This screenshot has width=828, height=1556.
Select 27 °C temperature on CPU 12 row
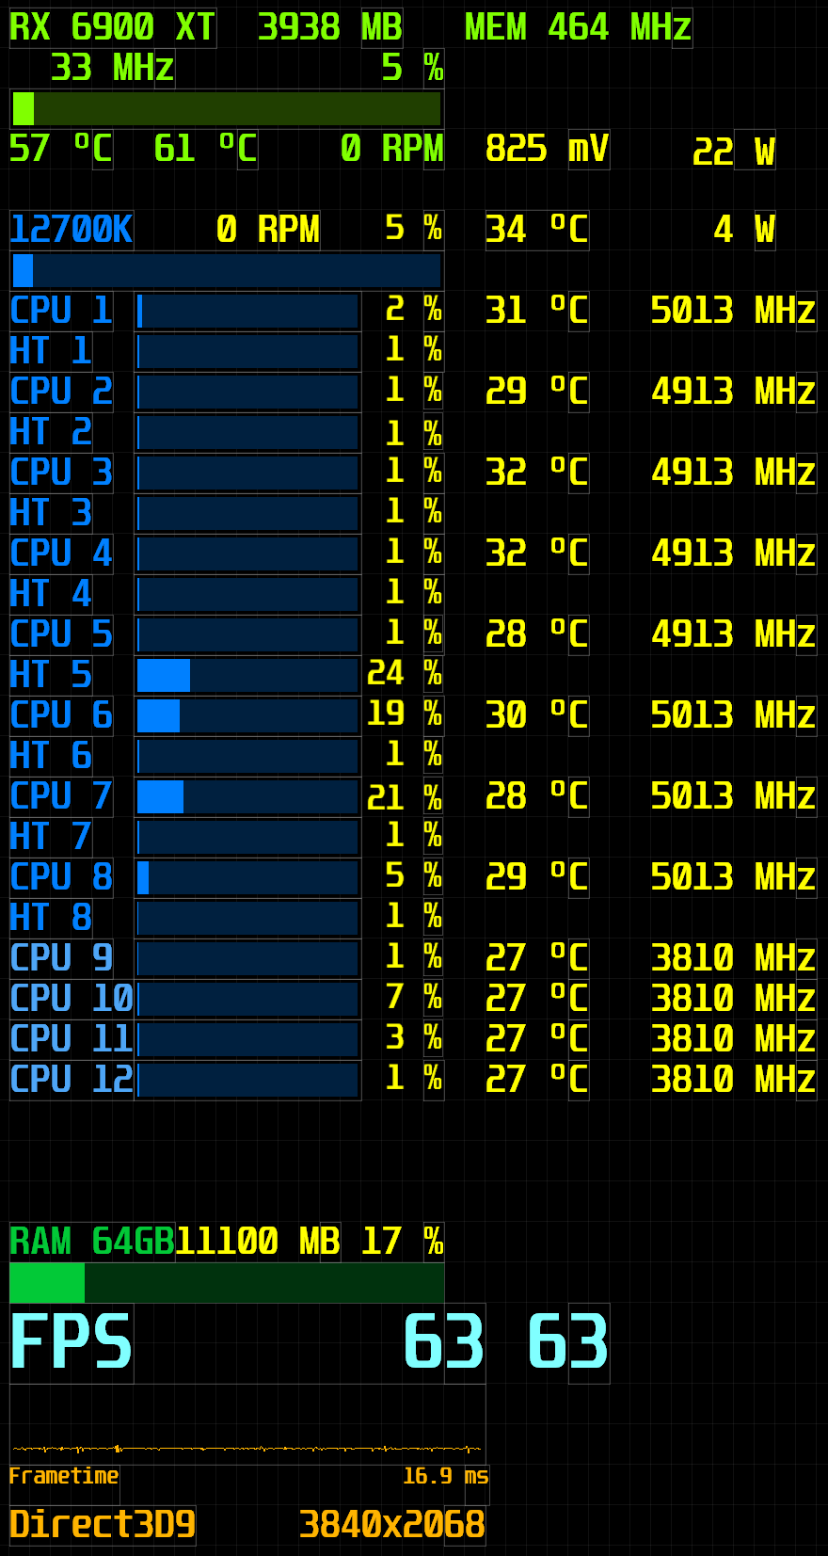537,1080
